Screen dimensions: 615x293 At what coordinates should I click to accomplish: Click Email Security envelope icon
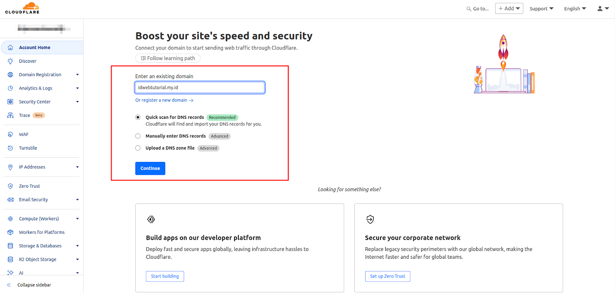[x=10, y=200]
